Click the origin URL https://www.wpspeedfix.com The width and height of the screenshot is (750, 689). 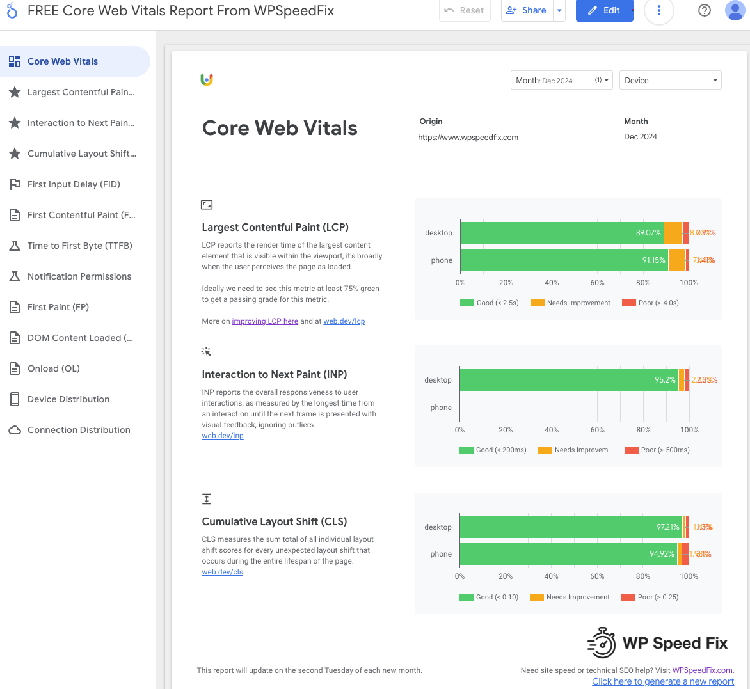pyautogui.click(x=468, y=138)
